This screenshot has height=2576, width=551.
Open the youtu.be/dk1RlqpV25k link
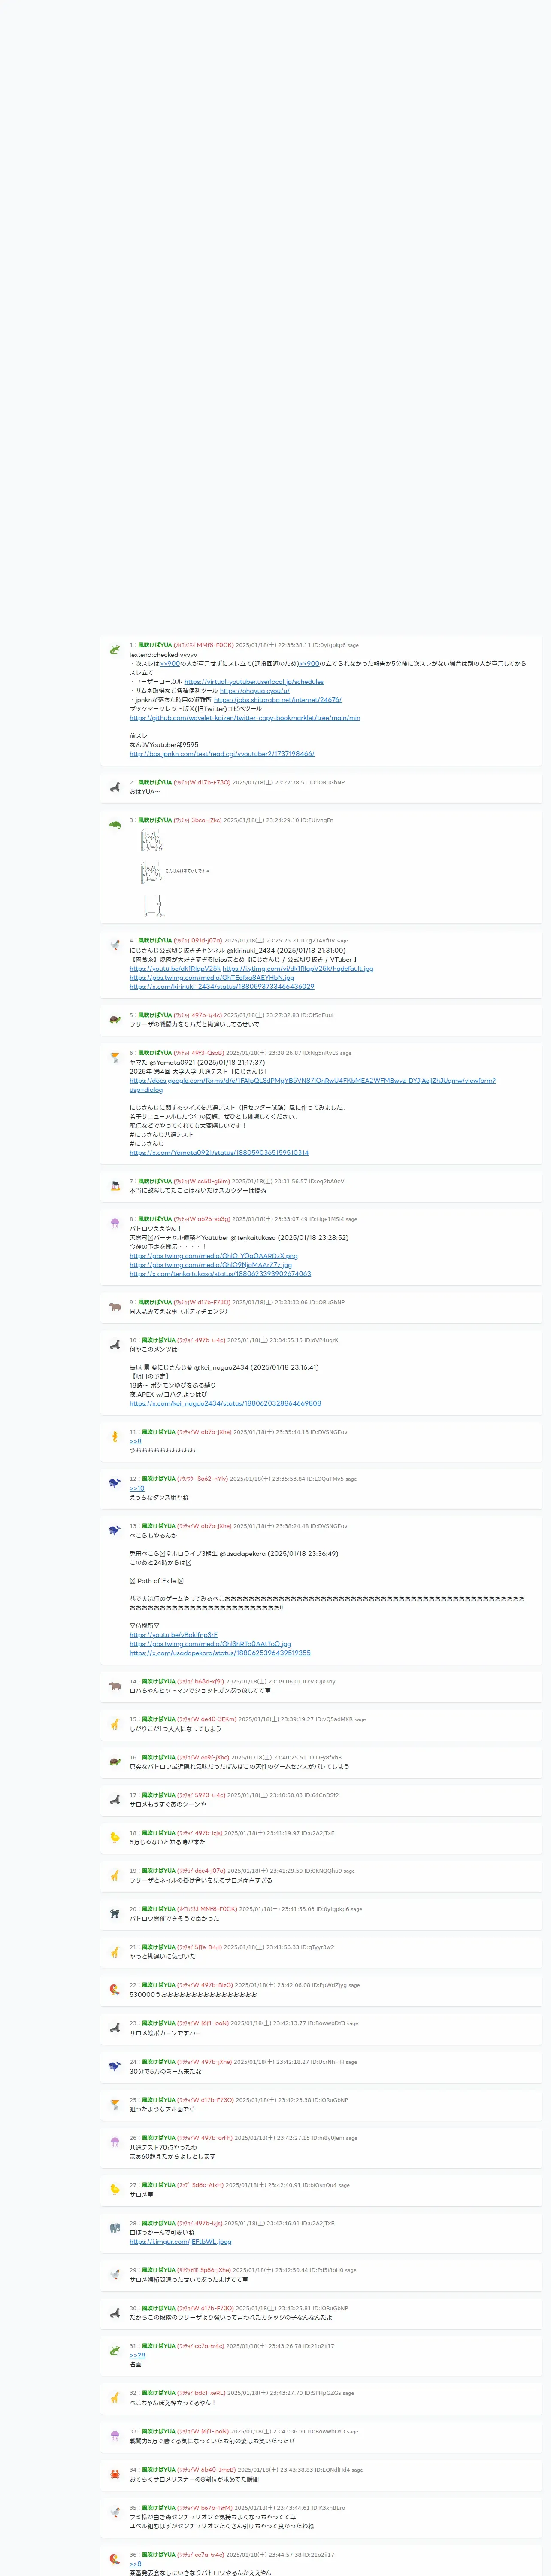175,969
